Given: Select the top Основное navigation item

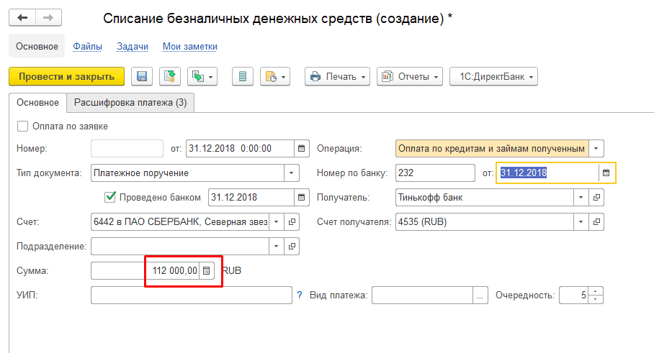Looking at the screenshot, I should tap(37, 46).
